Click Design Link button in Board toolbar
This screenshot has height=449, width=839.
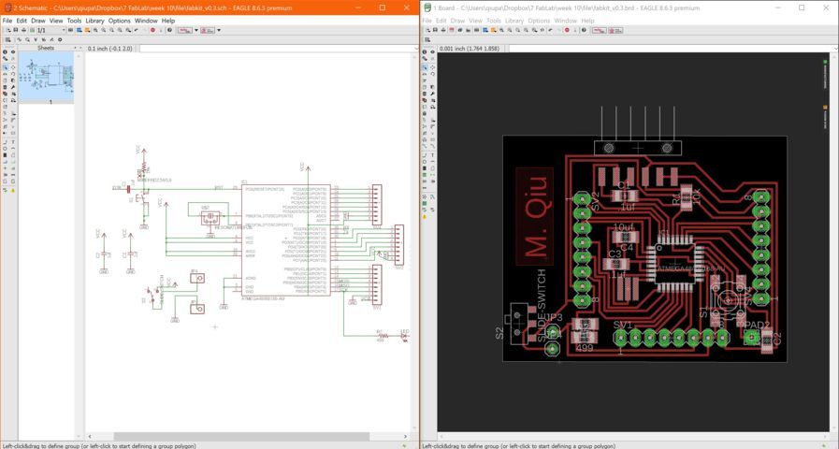click(600, 31)
